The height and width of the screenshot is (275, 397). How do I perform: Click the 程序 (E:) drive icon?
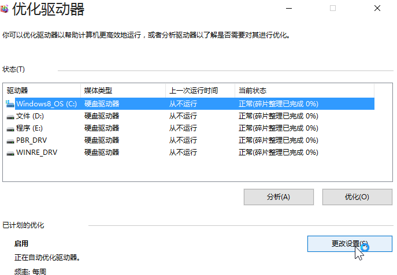(x=10, y=128)
